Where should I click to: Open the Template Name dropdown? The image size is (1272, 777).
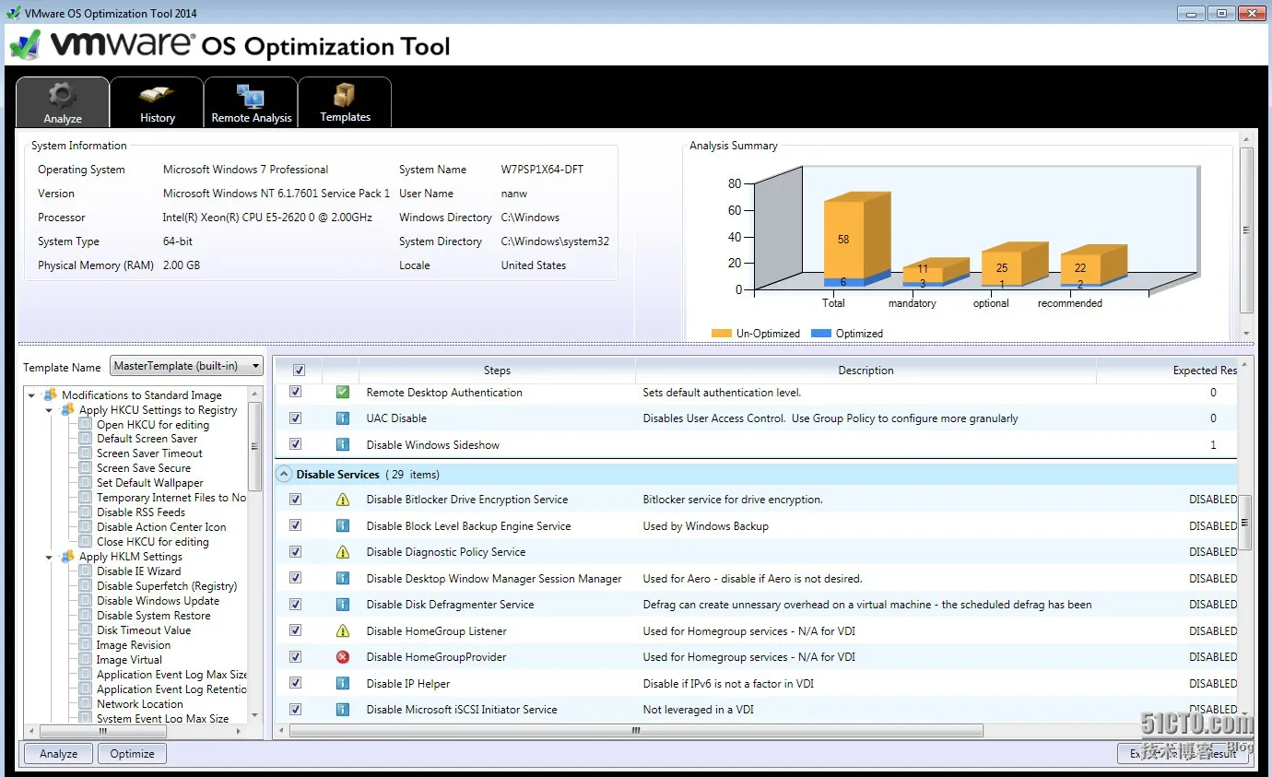point(186,366)
